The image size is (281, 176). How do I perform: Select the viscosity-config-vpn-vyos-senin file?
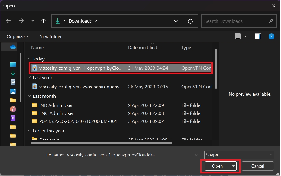coord(80,87)
